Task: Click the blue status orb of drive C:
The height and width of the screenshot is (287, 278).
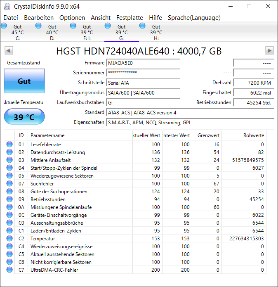Action: [x=4, y=26]
